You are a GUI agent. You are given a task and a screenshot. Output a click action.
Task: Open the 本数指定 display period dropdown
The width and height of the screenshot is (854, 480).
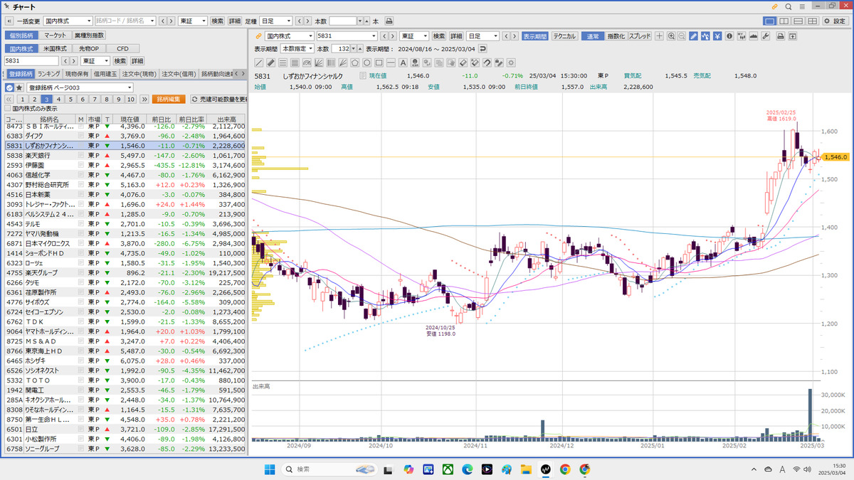(x=297, y=48)
